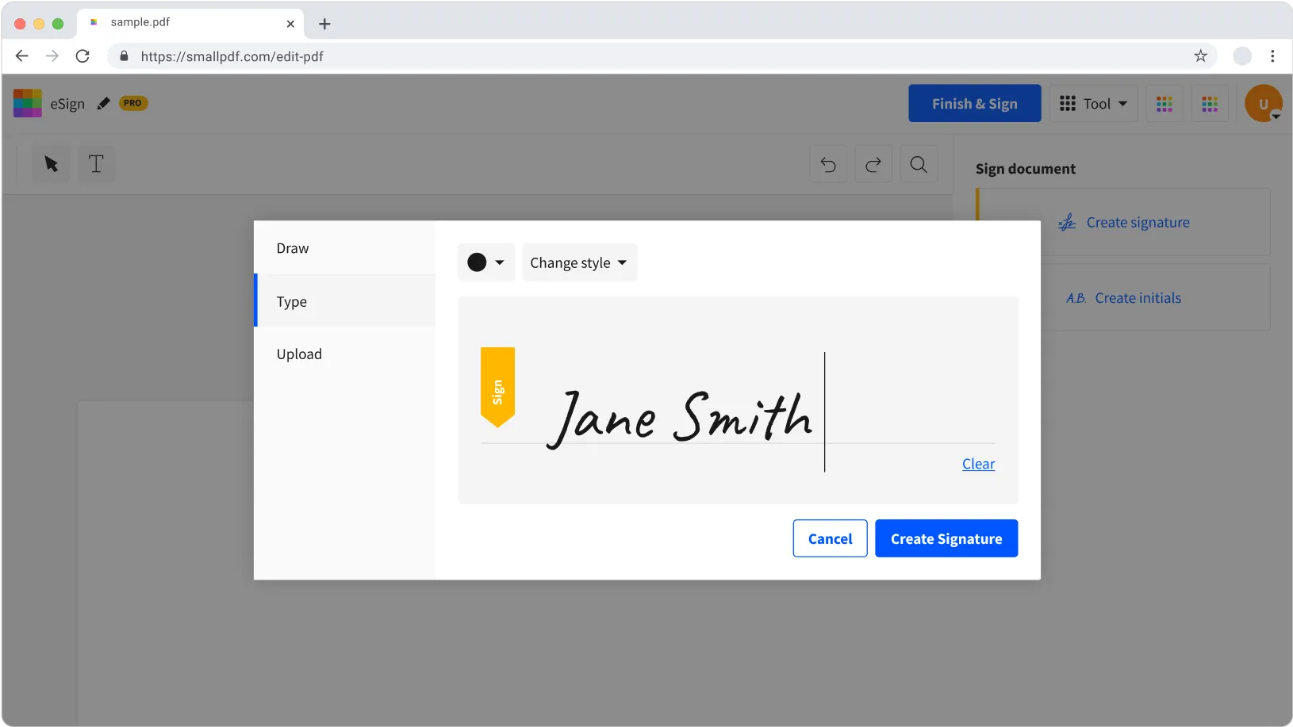1293x727 pixels.
Task: Expand the signature color dropdown arrow
Action: [500, 262]
